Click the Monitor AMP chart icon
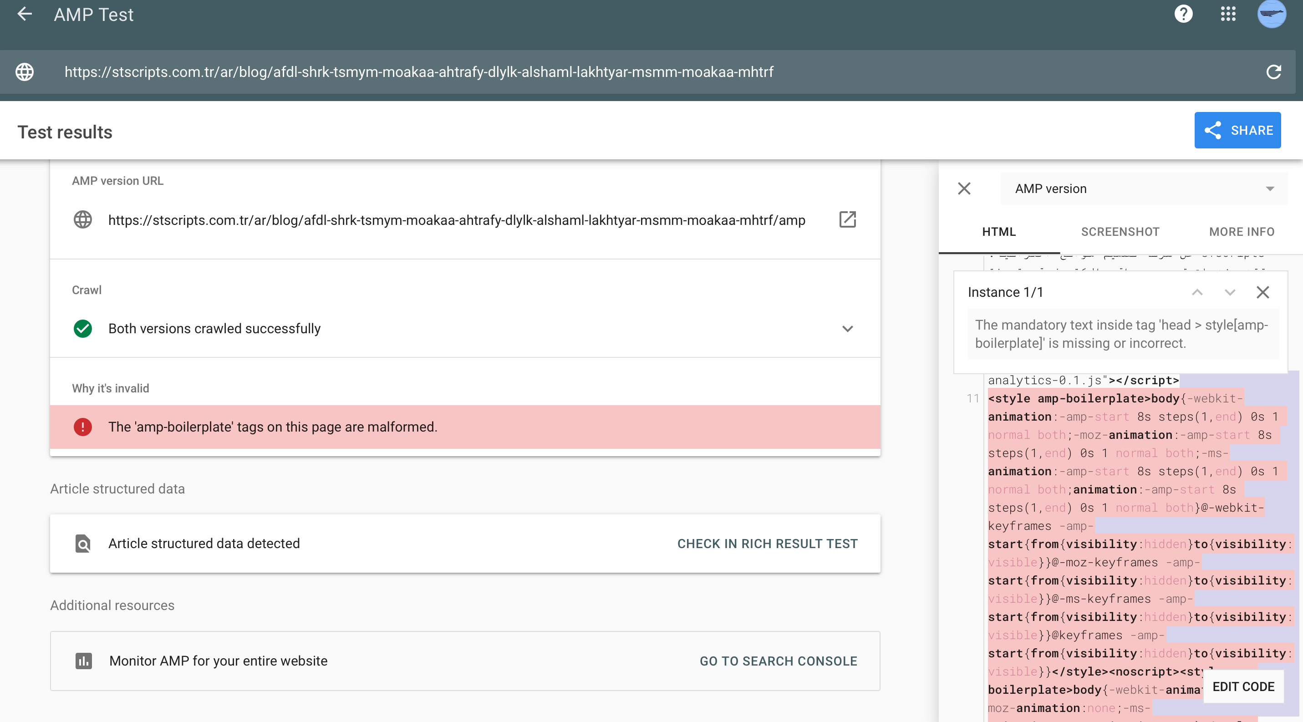This screenshot has width=1303, height=722. coord(83,661)
